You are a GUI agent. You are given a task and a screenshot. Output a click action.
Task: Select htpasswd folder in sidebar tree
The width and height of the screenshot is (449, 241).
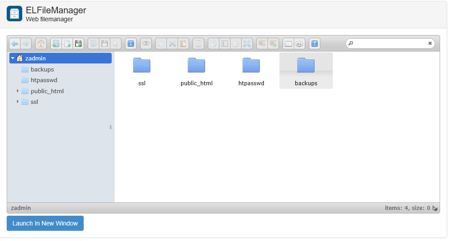[x=44, y=80]
